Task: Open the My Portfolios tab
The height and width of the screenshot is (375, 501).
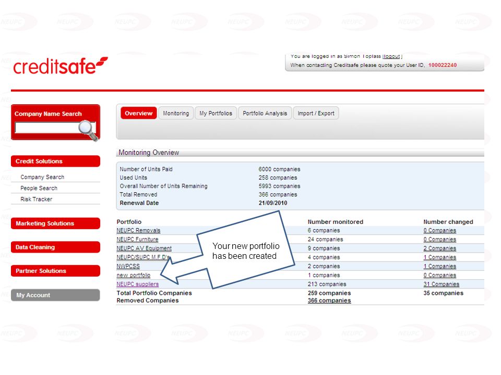Action: pos(216,113)
